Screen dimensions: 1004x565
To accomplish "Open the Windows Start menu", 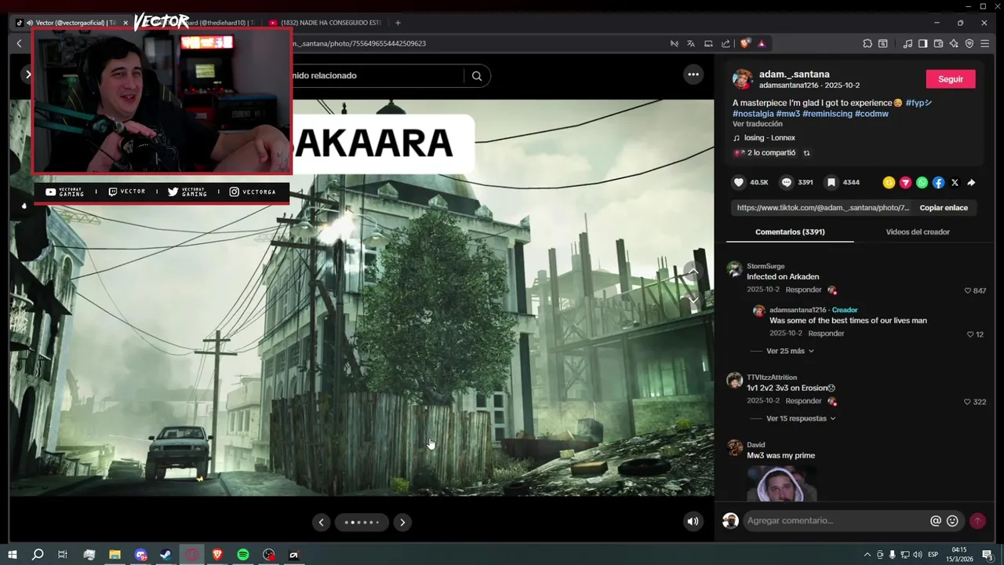I will [x=12, y=555].
